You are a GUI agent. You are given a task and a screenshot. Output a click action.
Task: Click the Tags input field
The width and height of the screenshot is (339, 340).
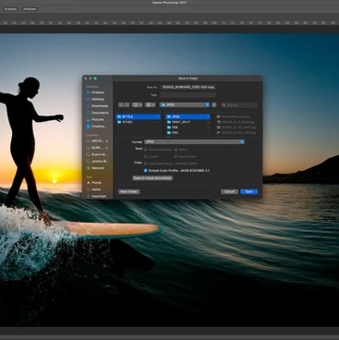pos(188,95)
